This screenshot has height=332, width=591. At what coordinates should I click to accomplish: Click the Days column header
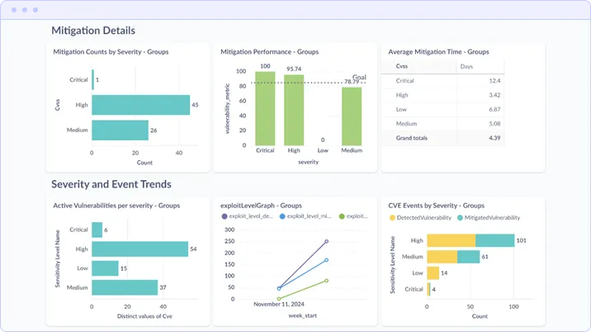click(466, 66)
